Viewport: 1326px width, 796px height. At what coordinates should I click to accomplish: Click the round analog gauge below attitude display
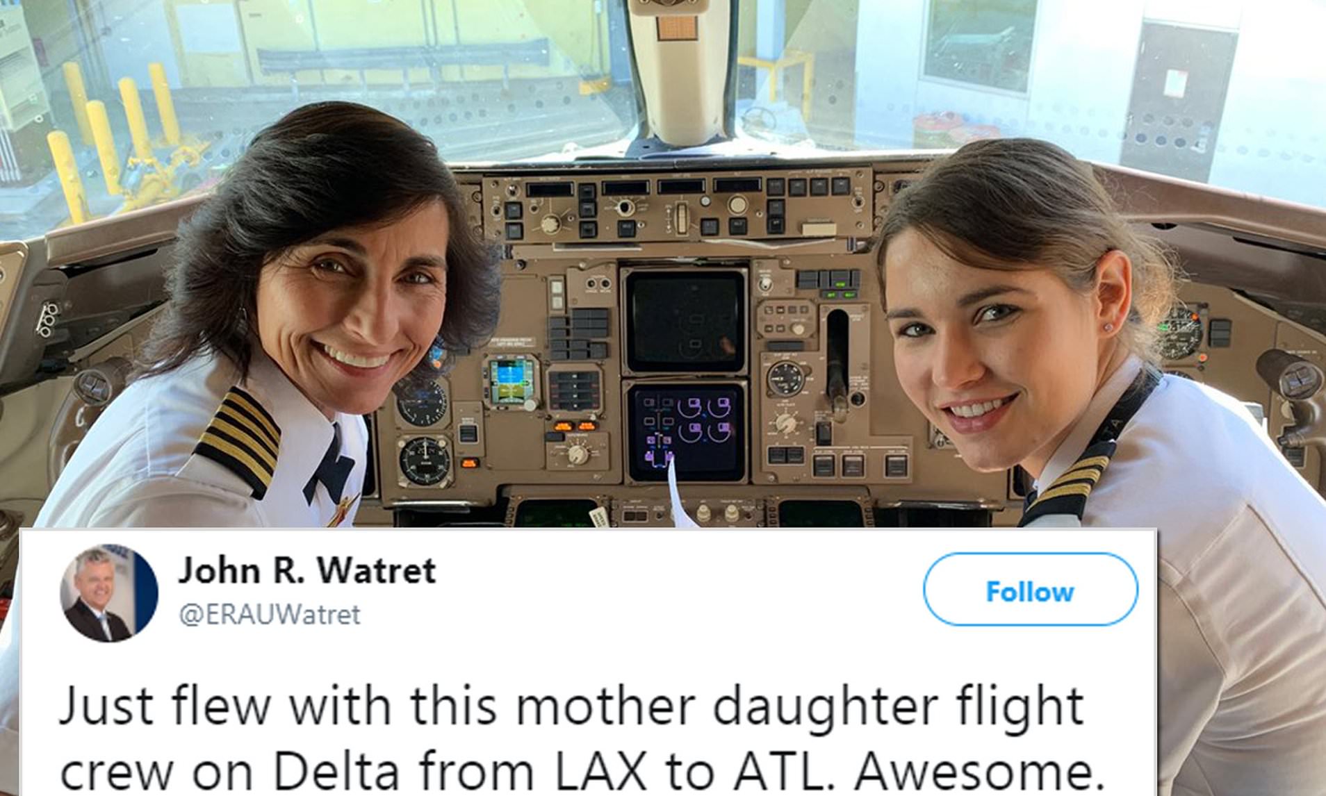click(x=423, y=401)
